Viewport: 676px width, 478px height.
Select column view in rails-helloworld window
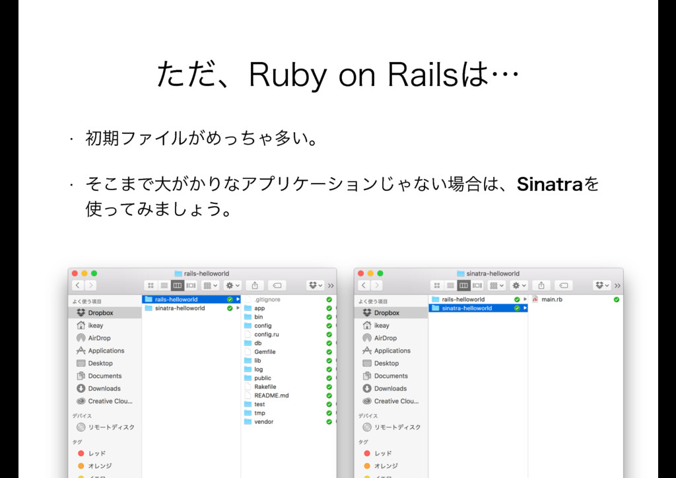pyautogui.click(x=177, y=285)
